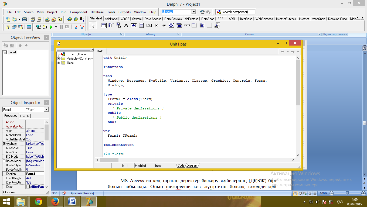367x207 pixels.
Task: Select the ScrollBar component icon
Action: (186, 26)
